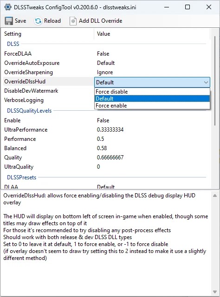Open the OverrideSharpening Ignore value
The height and width of the screenshot is (297, 220).
[105, 72]
